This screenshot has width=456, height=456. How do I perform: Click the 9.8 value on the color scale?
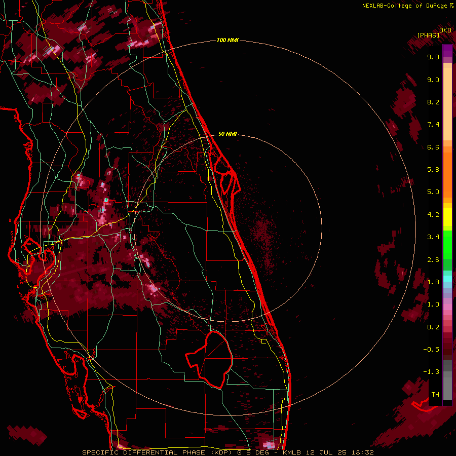coord(433,57)
